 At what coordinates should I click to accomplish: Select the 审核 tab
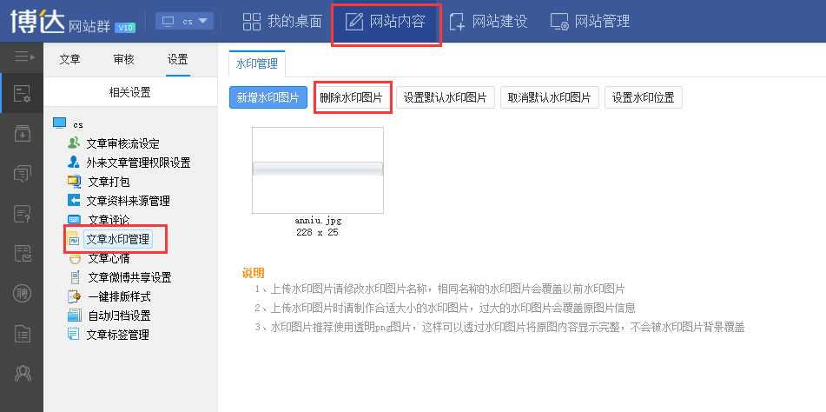pos(123,60)
